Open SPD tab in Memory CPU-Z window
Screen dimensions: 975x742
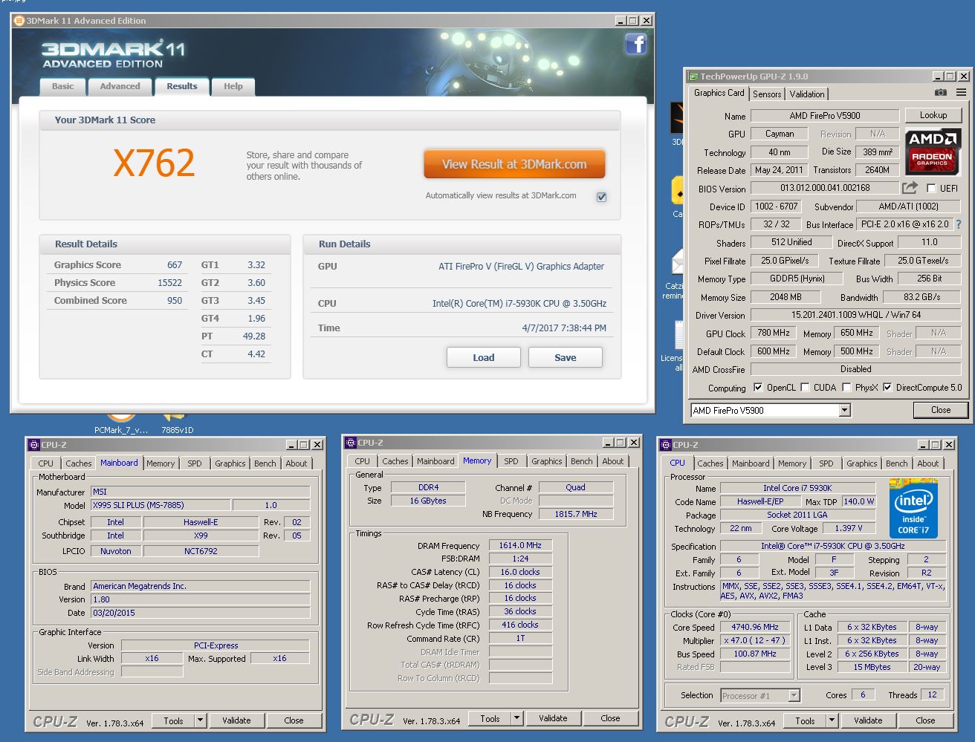pyautogui.click(x=511, y=461)
